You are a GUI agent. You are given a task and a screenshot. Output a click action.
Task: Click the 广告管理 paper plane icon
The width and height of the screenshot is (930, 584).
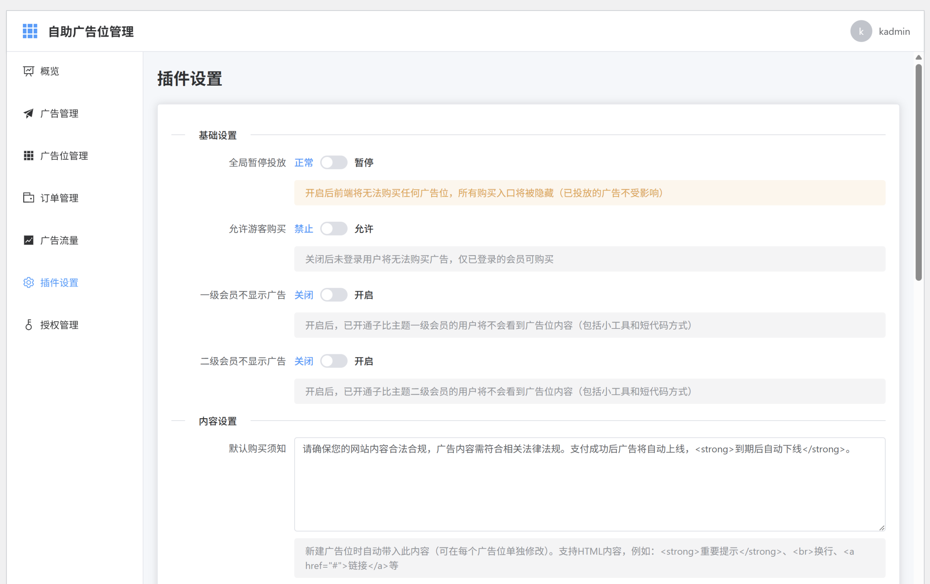(x=29, y=114)
